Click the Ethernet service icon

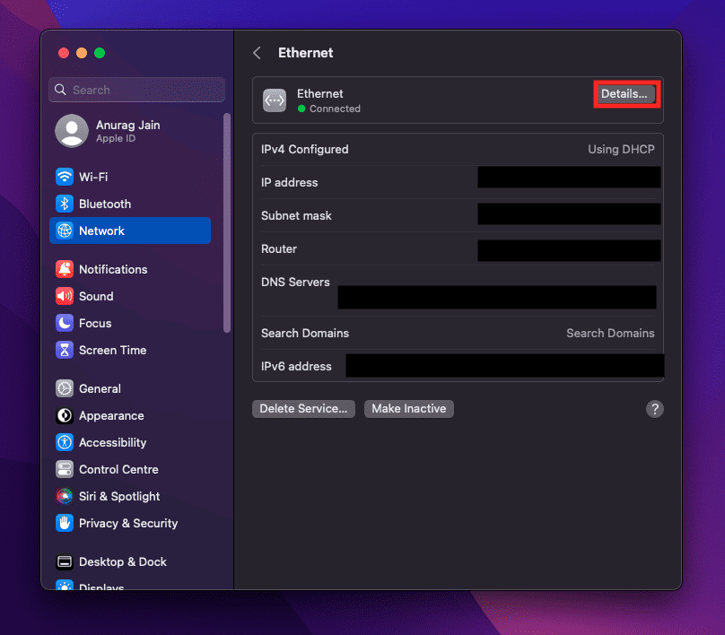pyautogui.click(x=275, y=100)
